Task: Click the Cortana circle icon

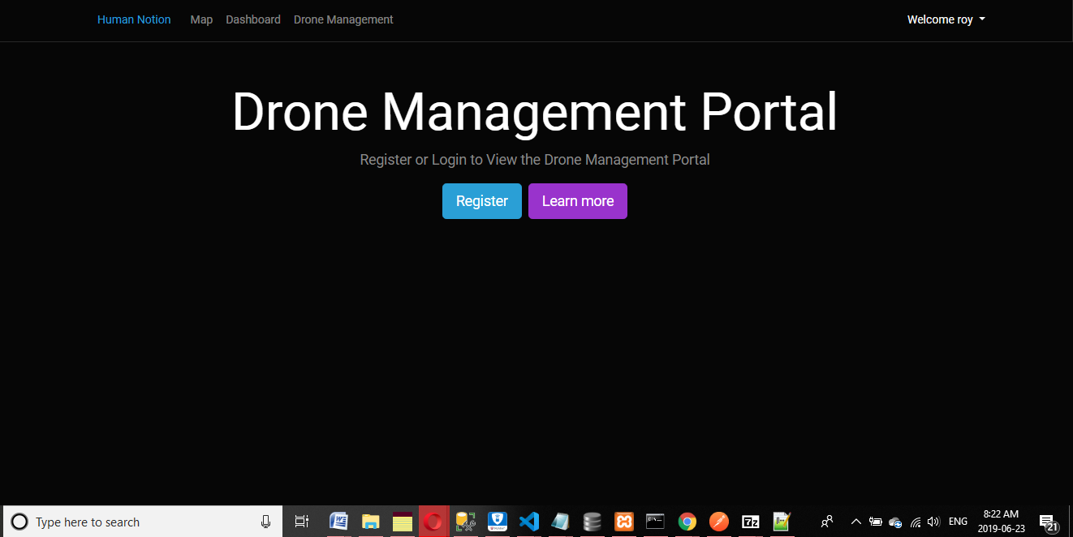Action: [x=19, y=522]
